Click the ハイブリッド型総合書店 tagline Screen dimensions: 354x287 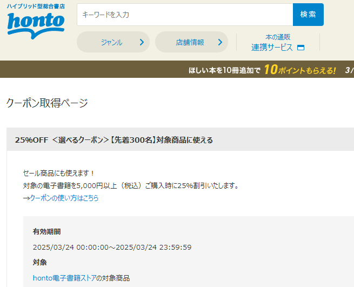tap(36, 6)
